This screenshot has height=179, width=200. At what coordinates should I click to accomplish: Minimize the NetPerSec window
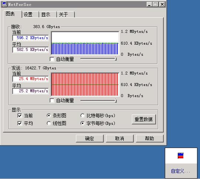click(149, 4)
